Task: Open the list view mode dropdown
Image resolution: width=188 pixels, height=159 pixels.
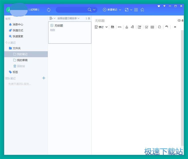Action: pos(52,18)
